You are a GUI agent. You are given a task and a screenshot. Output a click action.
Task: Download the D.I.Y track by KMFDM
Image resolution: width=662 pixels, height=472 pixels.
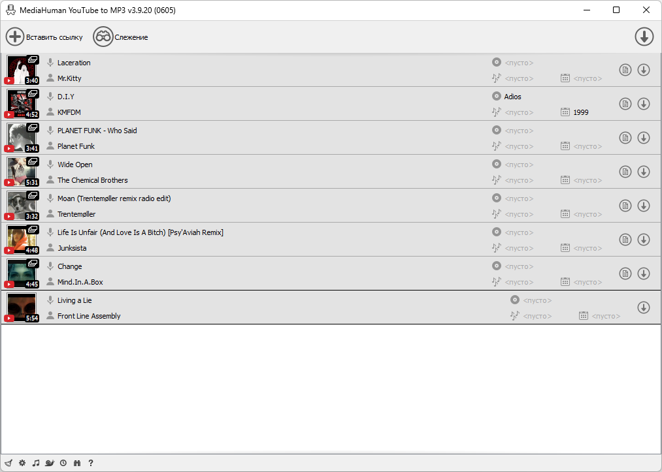click(x=644, y=104)
